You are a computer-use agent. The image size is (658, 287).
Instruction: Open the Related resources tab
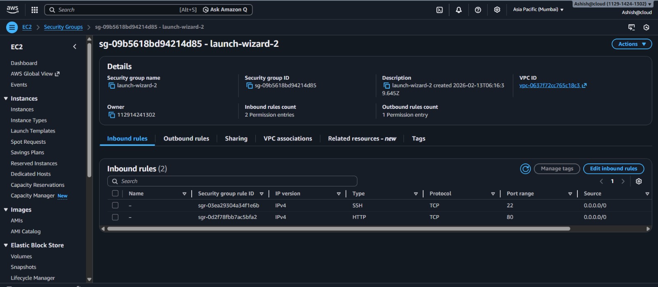coord(362,139)
